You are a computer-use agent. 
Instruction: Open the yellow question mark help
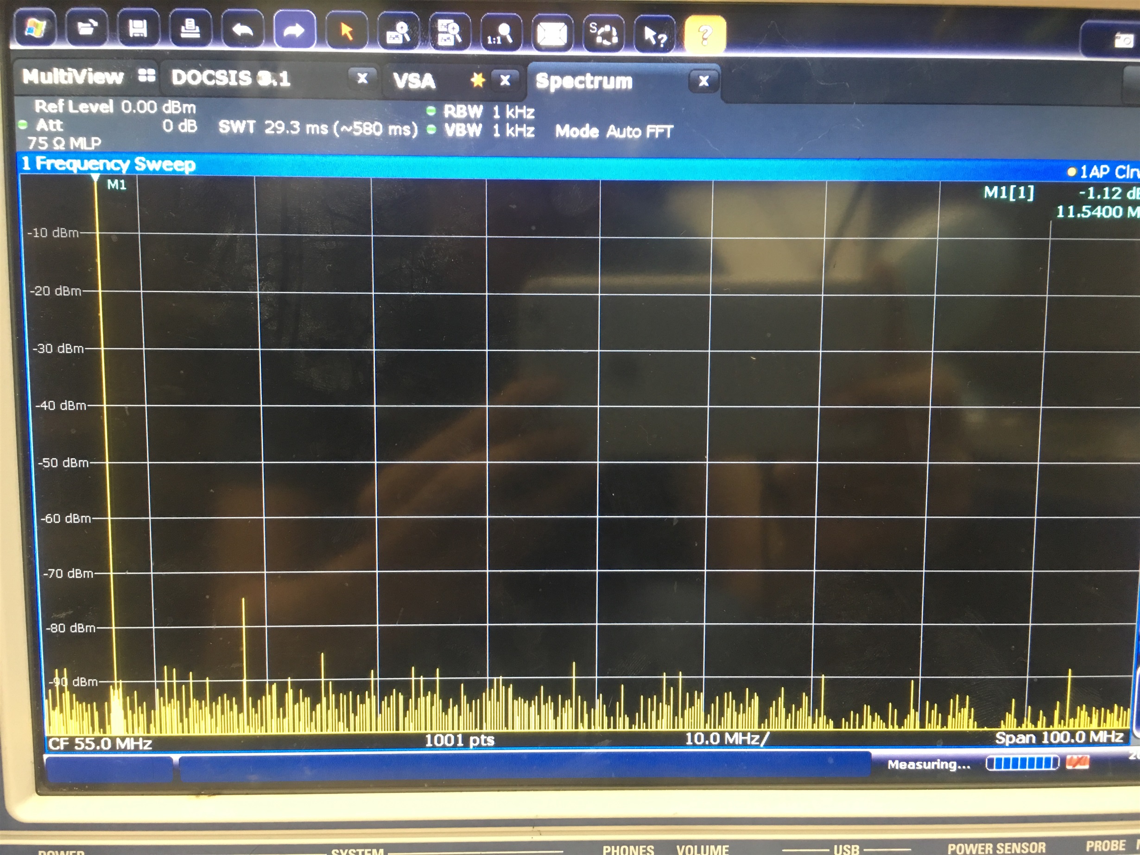coord(705,35)
